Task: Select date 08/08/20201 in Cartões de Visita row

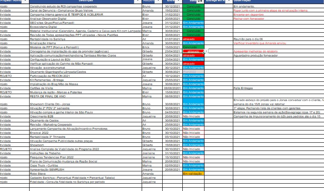Action: (x=172, y=88)
